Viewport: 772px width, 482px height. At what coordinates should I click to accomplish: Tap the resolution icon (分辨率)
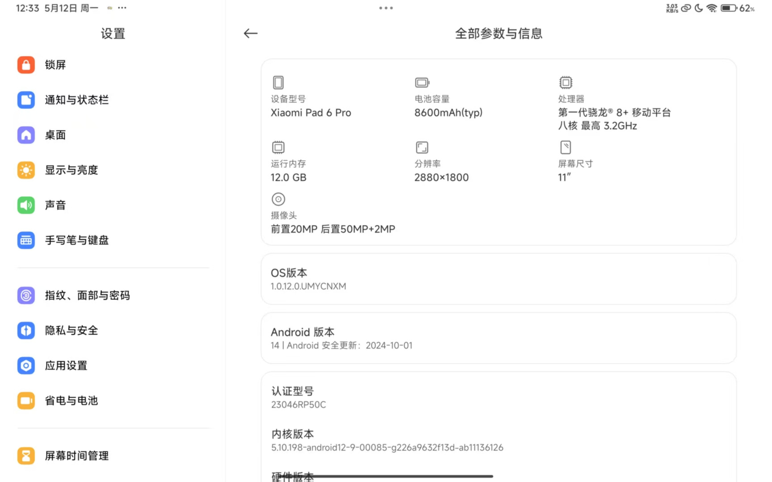[422, 147]
